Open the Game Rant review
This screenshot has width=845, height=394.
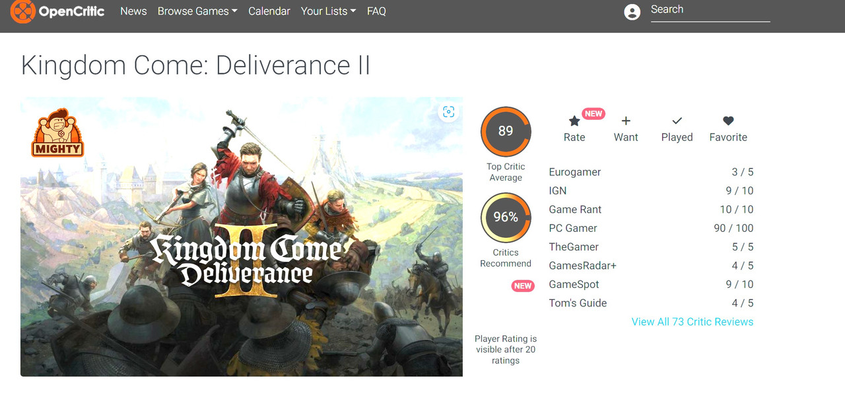tap(576, 210)
